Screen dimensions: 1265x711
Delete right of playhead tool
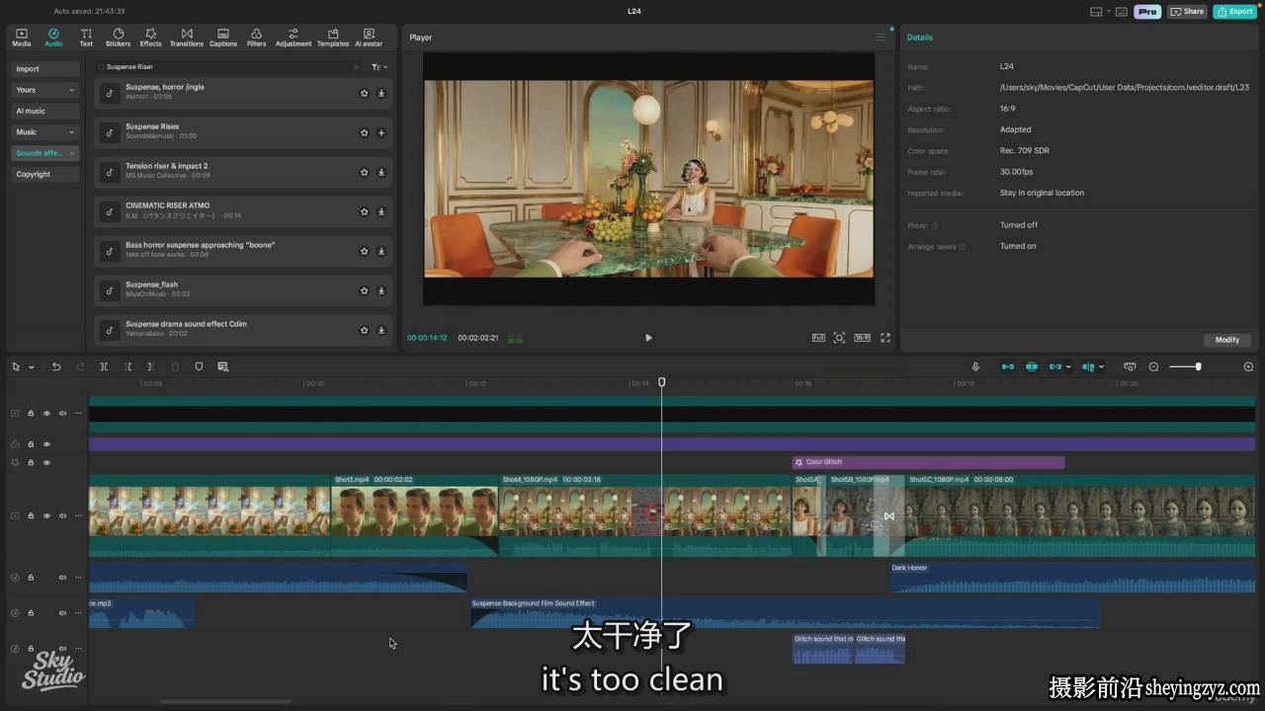tap(151, 366)
